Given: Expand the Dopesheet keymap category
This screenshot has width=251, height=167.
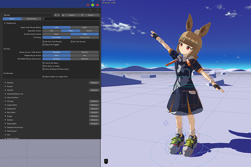Looking at the screenshot, I should tap(5, 109).
